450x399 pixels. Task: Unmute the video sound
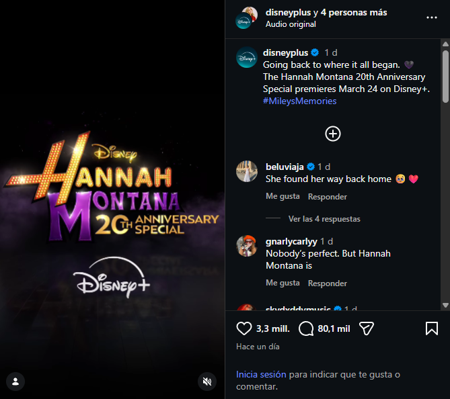tap(207, 382)
